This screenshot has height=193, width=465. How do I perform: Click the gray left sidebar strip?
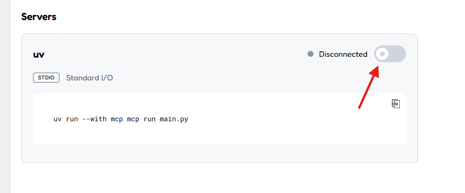[x=5, y=96]
